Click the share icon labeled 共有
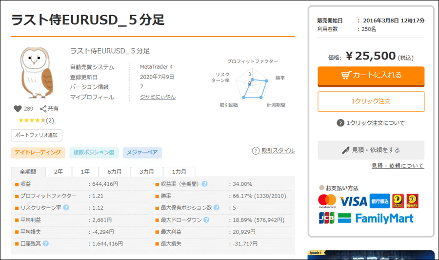The height and width of the screenshot is (260, 439). click(x=43, y=109)
